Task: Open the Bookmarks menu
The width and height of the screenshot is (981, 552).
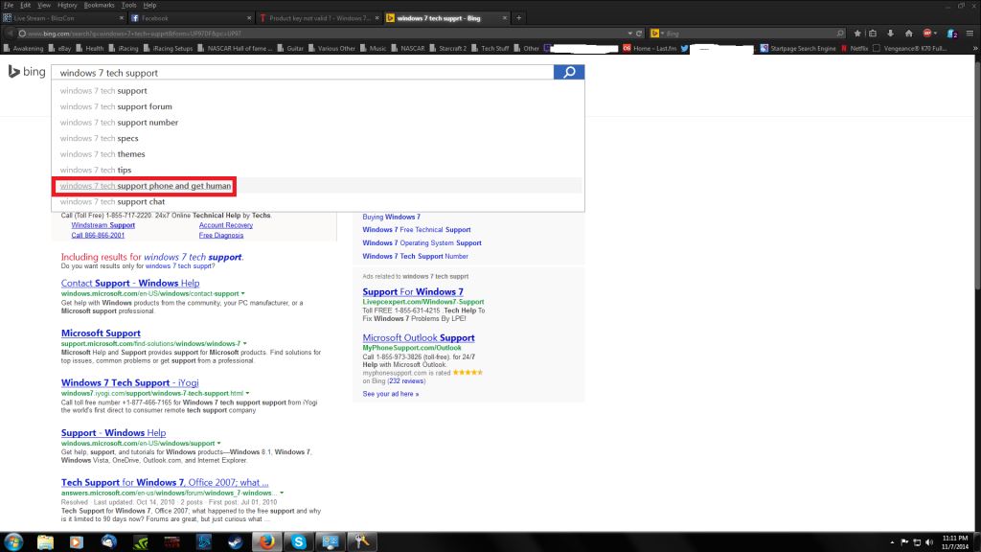Action: tap(99, 5)
